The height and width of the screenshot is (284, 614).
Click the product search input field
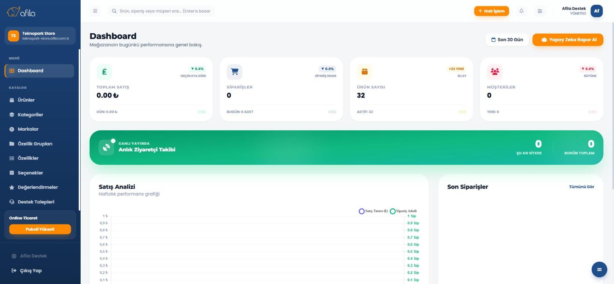click(x=161, y=11)
